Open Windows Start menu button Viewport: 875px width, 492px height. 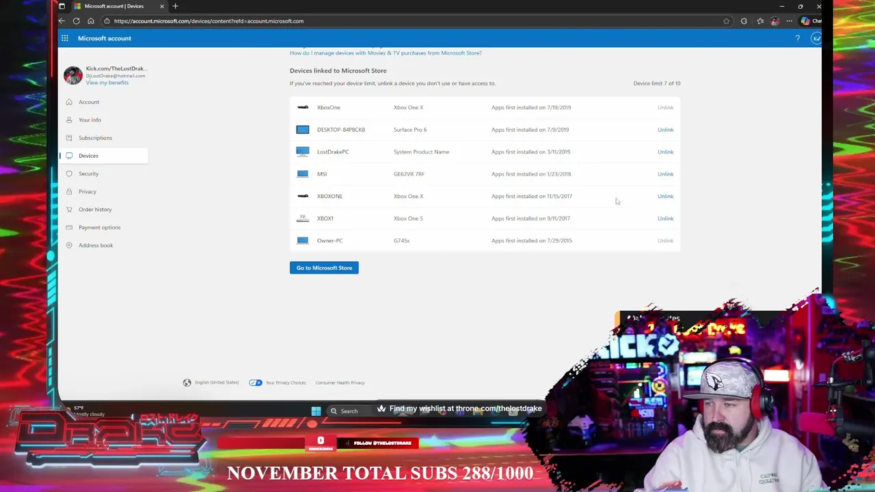[316, 411]
